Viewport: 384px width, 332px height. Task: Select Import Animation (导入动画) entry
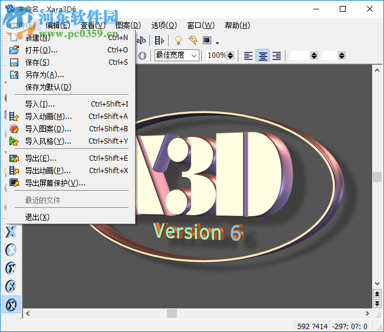coord(71,117)
